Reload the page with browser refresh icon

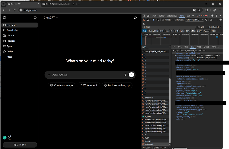click(14, 10)
